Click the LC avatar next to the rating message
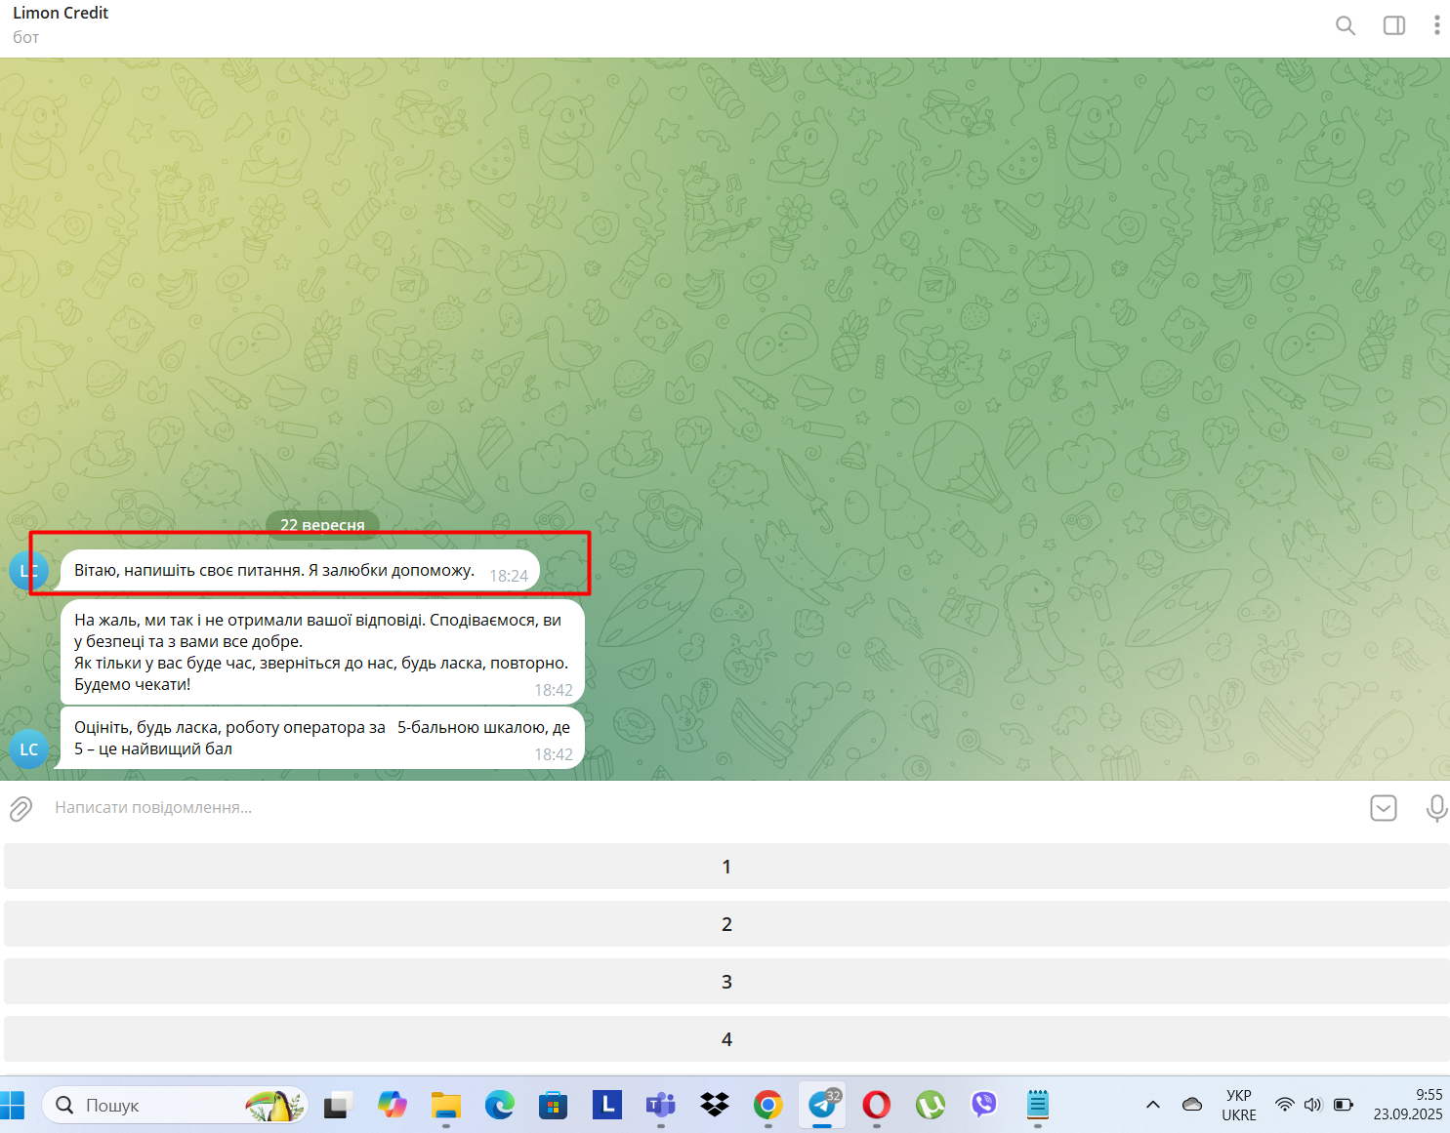The image size is (1450, 1133). click(x=29, y=749)
